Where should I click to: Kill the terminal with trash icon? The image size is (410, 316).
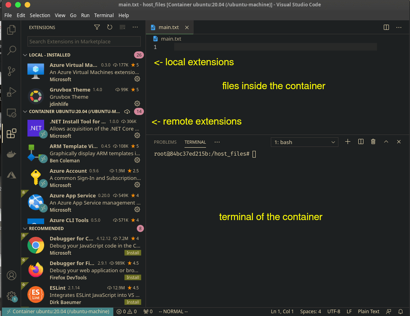coord(373,142)
